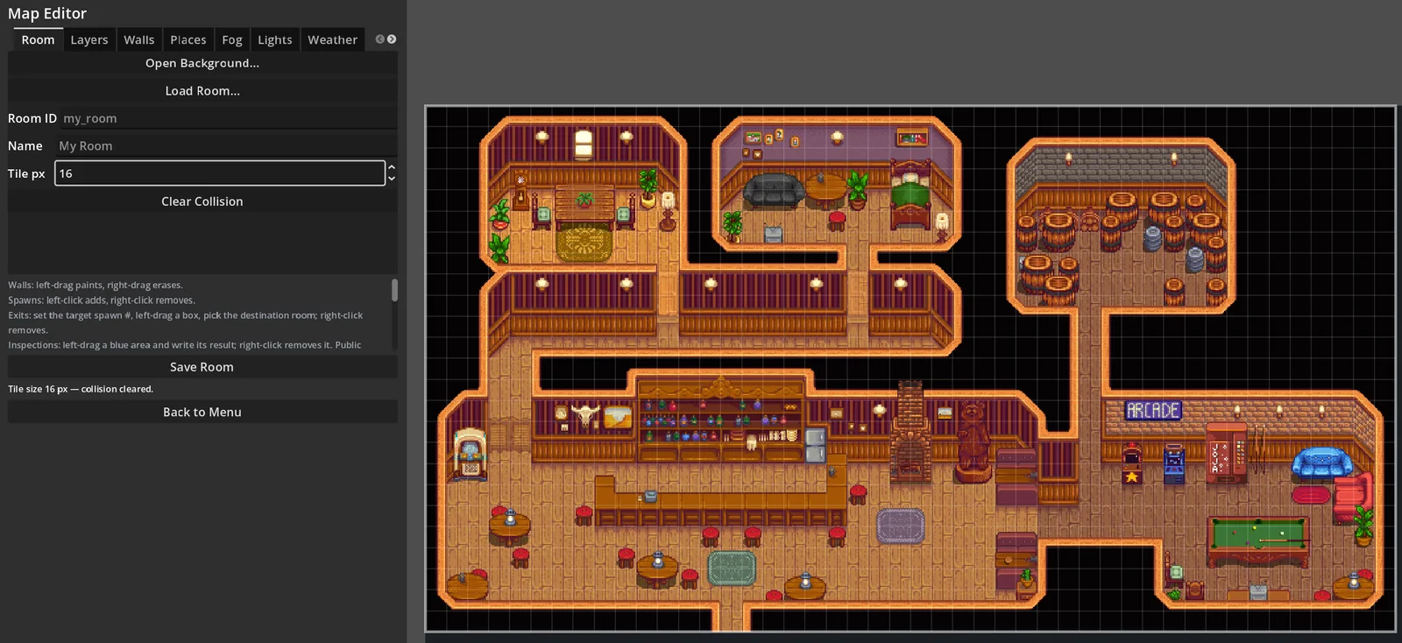Viewport: 1402px width, 643px height.
Task: Open the Weather tab
Action: 332,39
